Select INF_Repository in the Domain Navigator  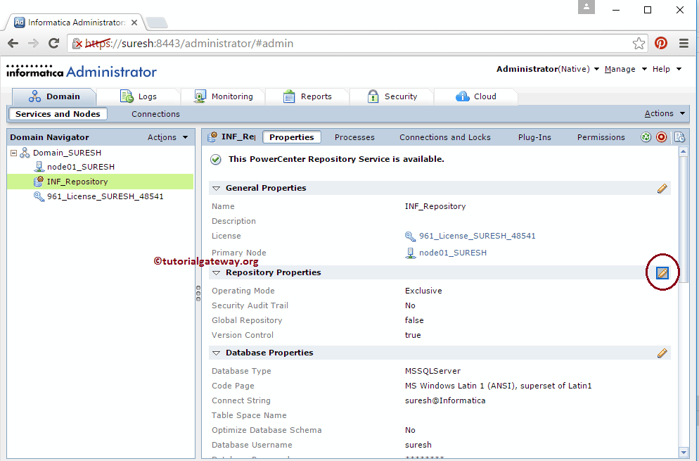(x=77, y=181)
